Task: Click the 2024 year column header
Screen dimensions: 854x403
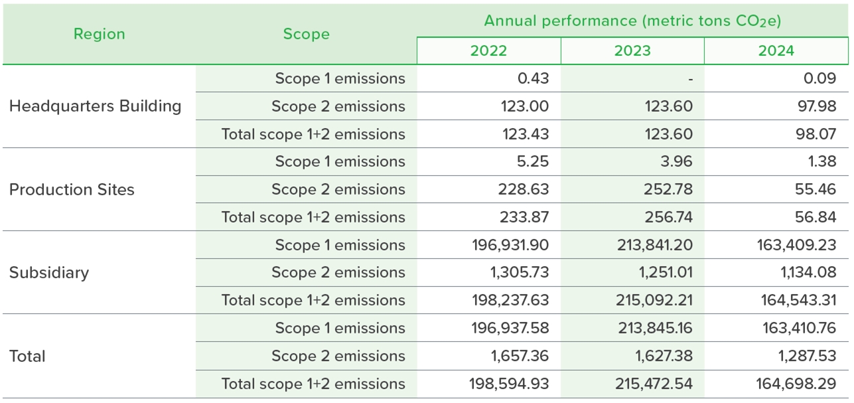Action: (x=776, y=51)
